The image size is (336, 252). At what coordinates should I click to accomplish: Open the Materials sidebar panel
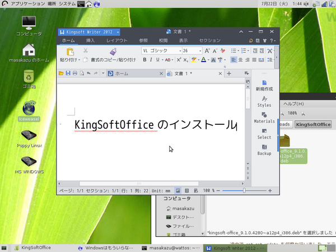264,118
